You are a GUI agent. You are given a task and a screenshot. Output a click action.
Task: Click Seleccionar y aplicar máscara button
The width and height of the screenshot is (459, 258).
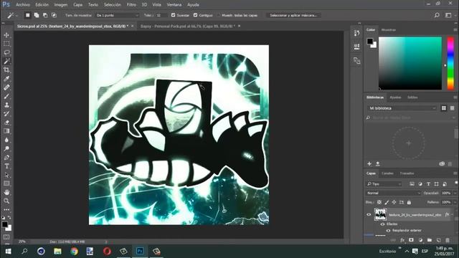[293, 15]
